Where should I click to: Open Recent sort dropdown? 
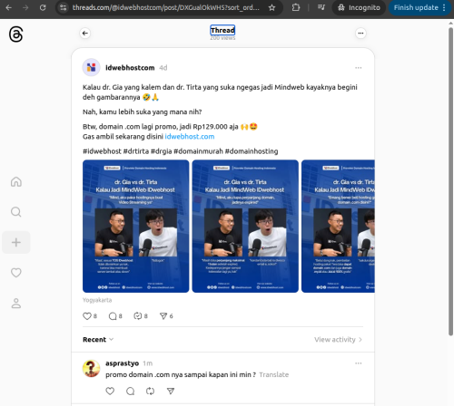point(98,340)
